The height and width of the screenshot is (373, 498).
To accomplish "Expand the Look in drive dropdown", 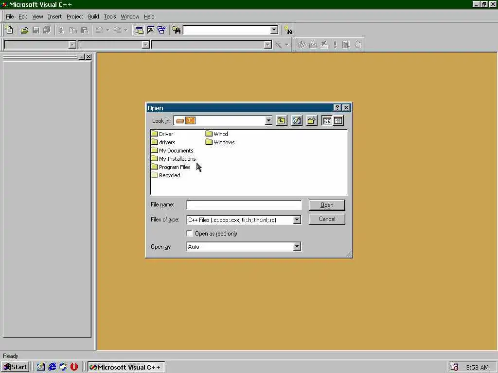I will (x=268, y=120).
